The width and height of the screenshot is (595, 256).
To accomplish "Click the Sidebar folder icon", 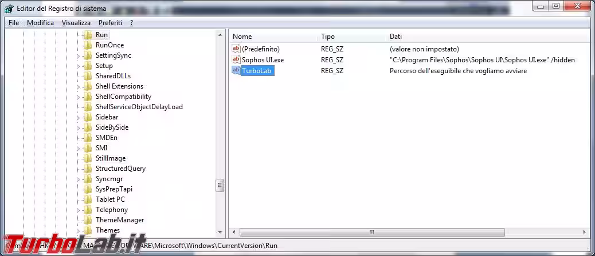I will (x=88, y=117).
